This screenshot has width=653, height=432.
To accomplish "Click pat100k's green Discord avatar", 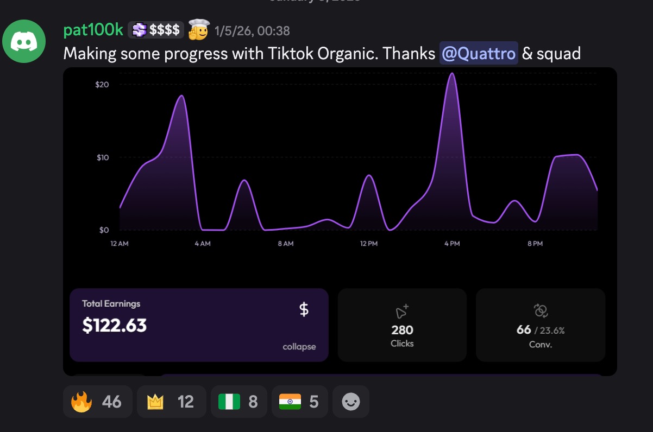I will coord(23,41).
